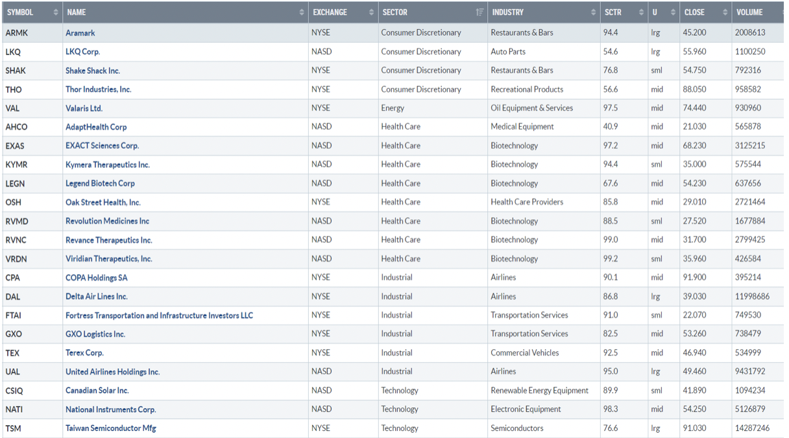
Task: Open the Delta Air Lines Inc. link
Action: pyautogui.click(x=96, y=297)
